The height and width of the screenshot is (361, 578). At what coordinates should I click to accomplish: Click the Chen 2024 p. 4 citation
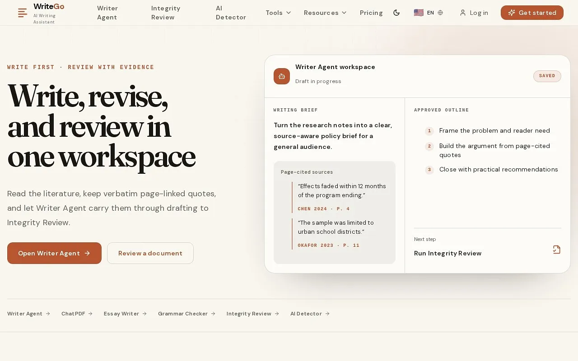click(x=324, y=209)
